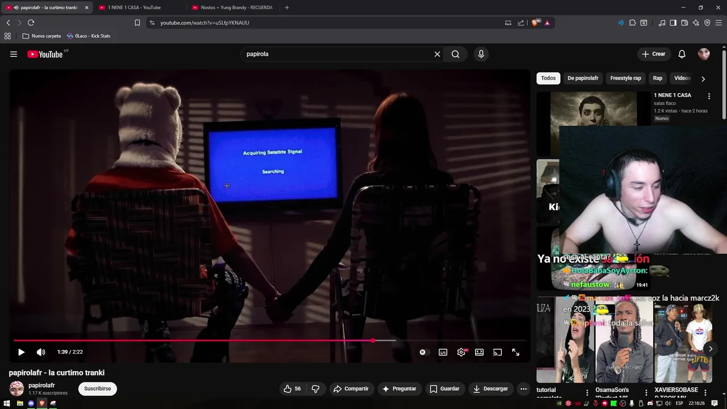This screenshot has height=409, width=727.
Task: Show more filter chips with arrow
Action: tap(703, 79)
